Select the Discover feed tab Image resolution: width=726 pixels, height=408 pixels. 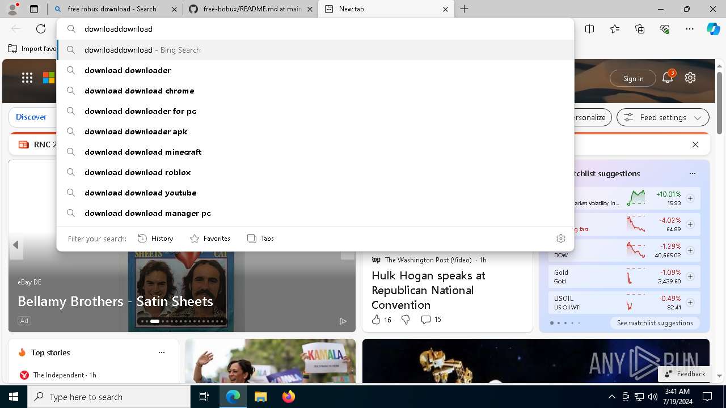click(x=31, y=117)
